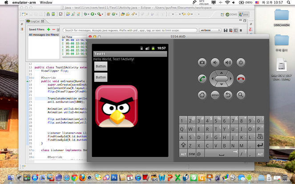This screenshot has width=295, height=184.
Task: Open Spotlight search in the menu bar
Action: pos(289,2)
